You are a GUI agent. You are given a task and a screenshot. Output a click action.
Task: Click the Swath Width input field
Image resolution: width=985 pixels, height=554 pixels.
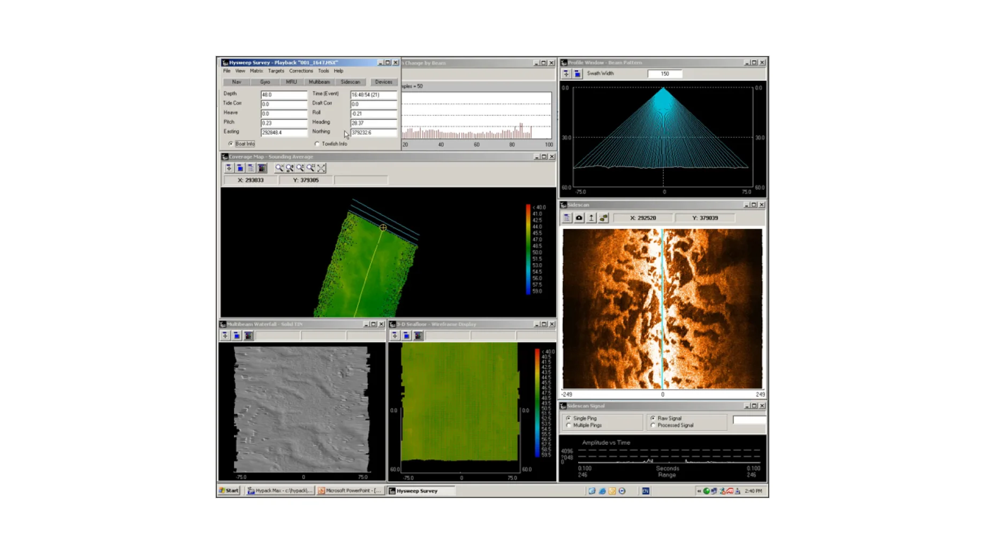coord(664,74)
